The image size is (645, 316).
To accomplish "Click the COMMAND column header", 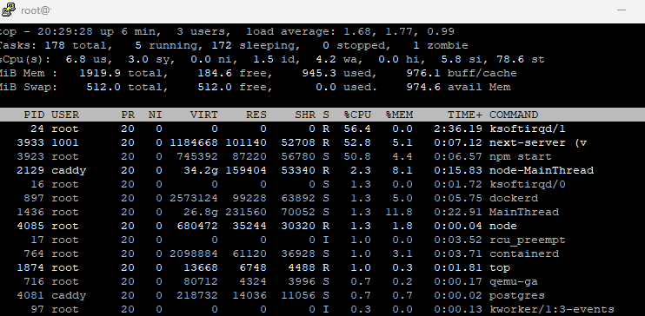I will (514, 115).
